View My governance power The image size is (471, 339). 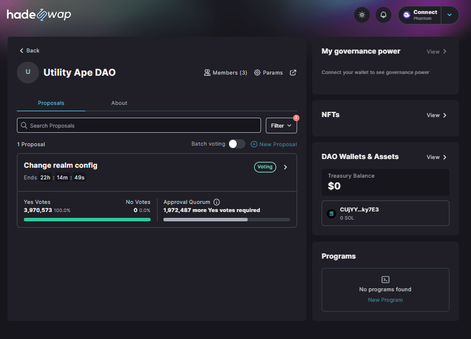(437, 51)
